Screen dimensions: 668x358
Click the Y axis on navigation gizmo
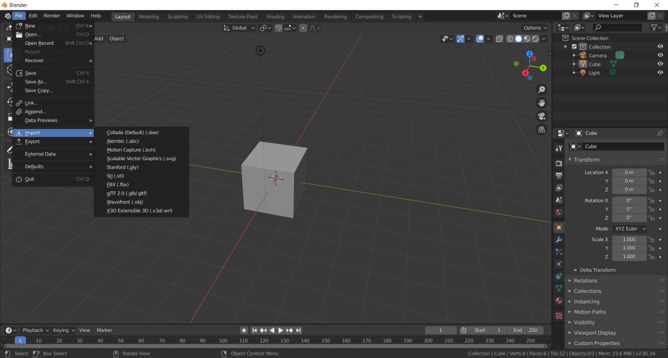[543, 68]
